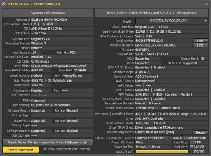
Task: Click the System Informations header
Action: [x=48, y=13]
